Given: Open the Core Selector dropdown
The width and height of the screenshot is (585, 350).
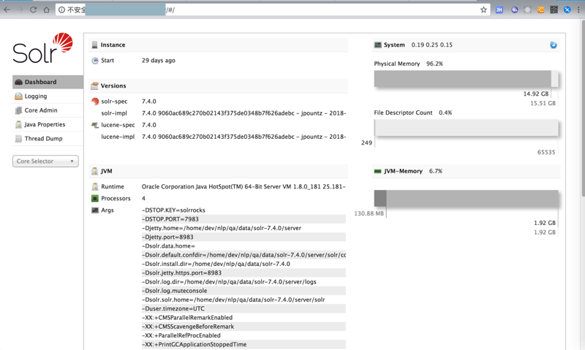Looking at the screenshot, I should point(45,161).
